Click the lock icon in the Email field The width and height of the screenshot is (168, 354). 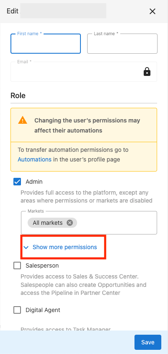(x=147, y=72)
